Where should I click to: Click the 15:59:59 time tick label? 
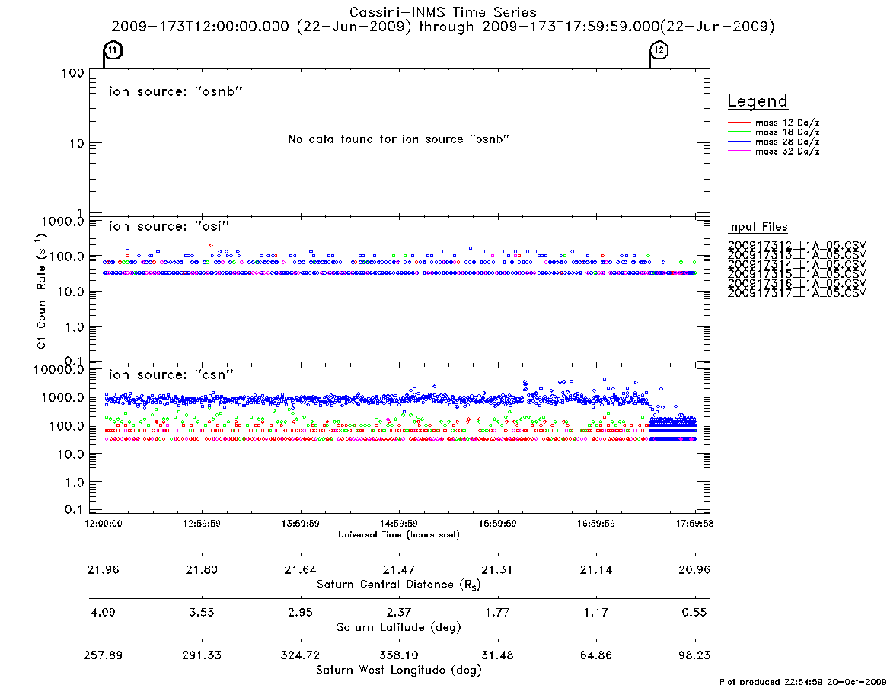[x=497, y=524]
